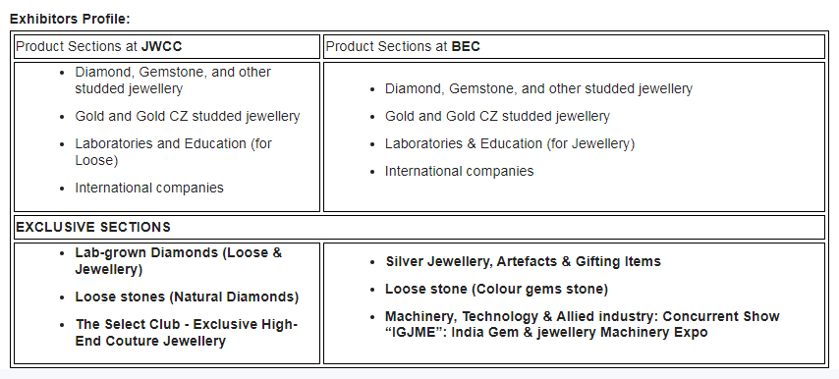Click The Select Club High-End Couture entry
Image resolution: width=839 pixels, height=379 pixels.
coord(187,333)
